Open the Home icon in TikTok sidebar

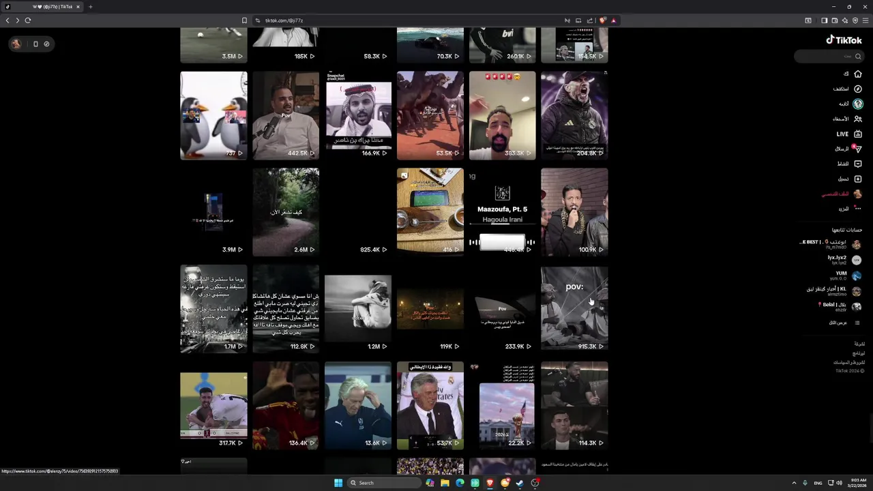point(858,74)
